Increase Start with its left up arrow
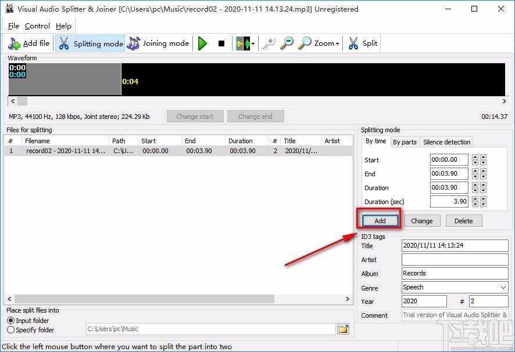 (x=475, y=157)
